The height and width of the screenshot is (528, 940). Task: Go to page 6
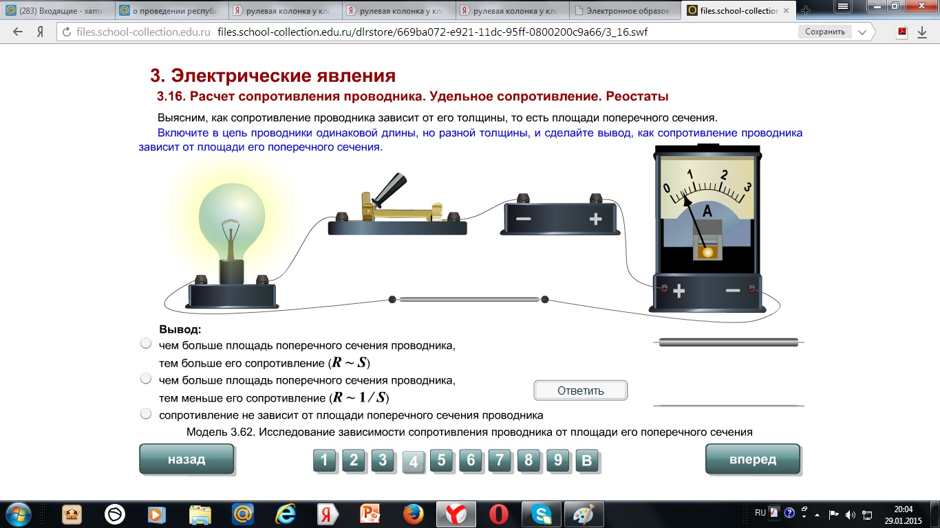[x=471, y=460]
